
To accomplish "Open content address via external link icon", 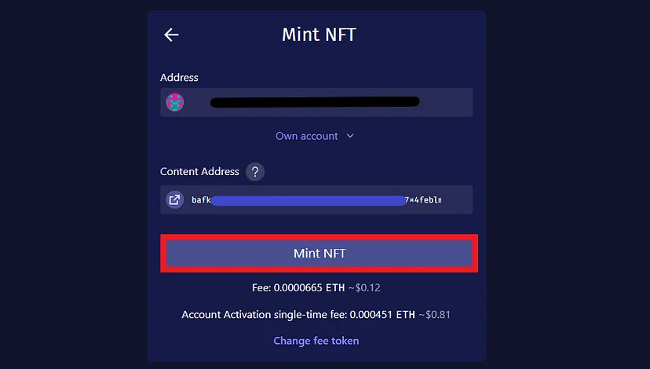I will pyautogui.click(x=175, y=200).
